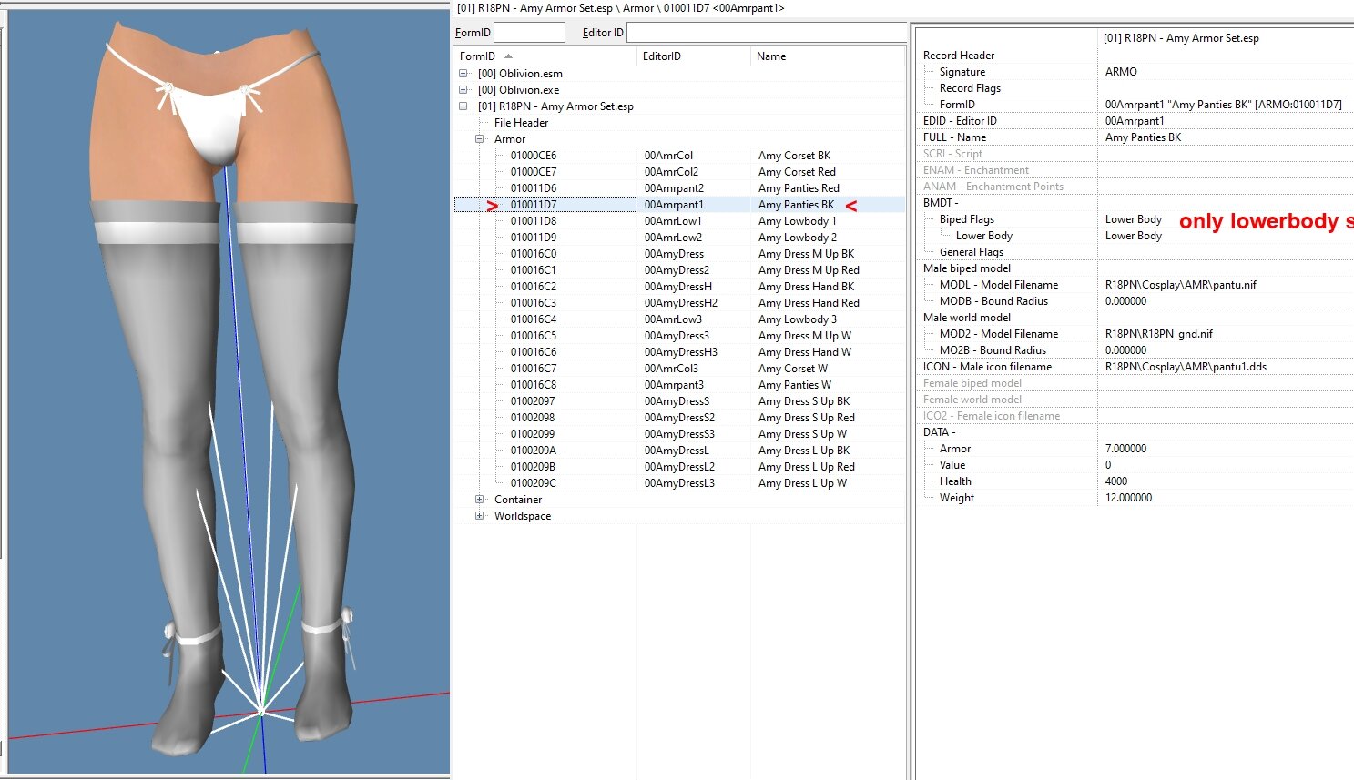The width and height of the screenshot is (1354, 780).
Task: Select record 010016C8 Amy Panties W
Action: coord(679,385)
